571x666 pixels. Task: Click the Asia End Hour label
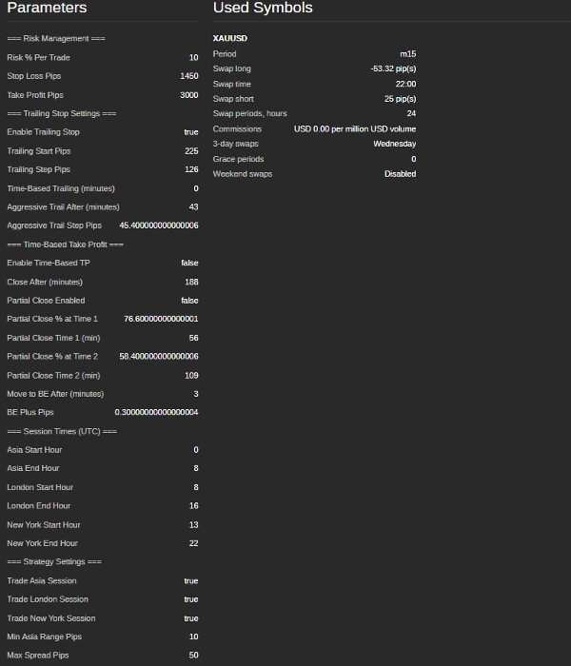pyautogui.click(x=33, y=468)
